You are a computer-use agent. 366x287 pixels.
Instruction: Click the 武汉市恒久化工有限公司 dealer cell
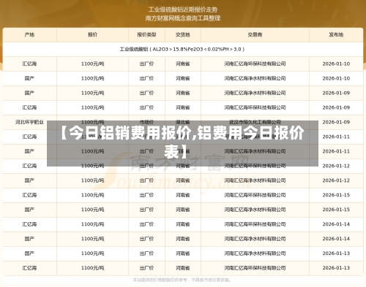pos(255,122)
